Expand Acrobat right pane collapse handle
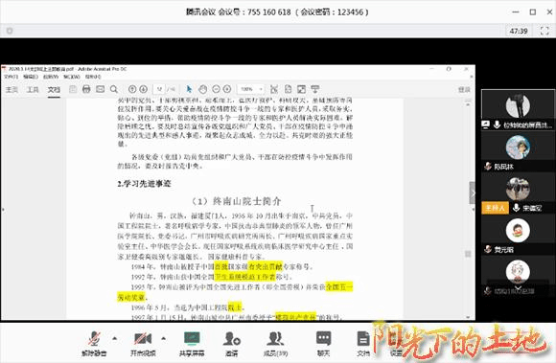This screenshot has height=363, width=556. pos(473,193)
